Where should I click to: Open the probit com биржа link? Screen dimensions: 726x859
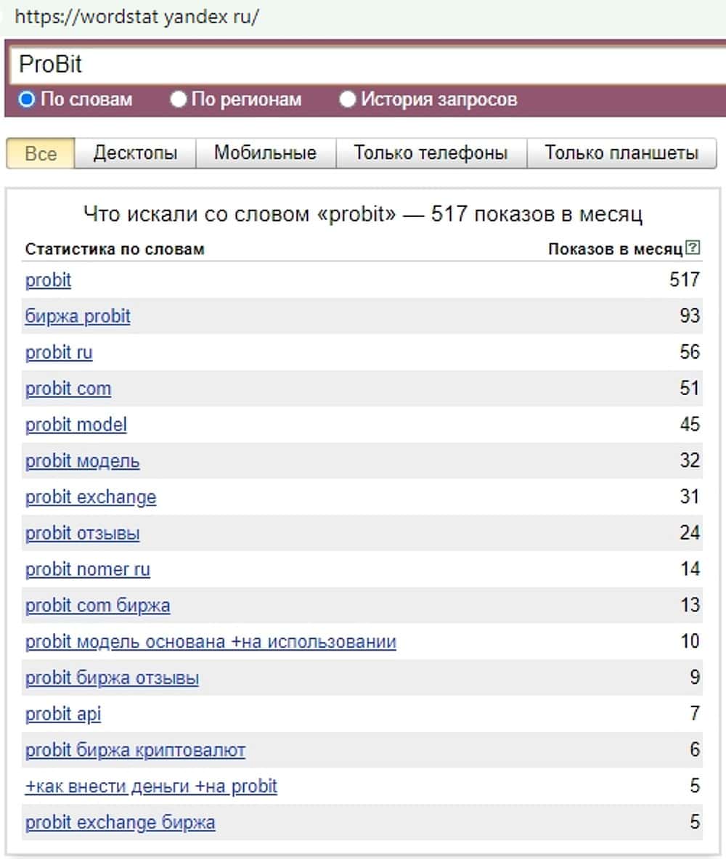pos(97,606)
